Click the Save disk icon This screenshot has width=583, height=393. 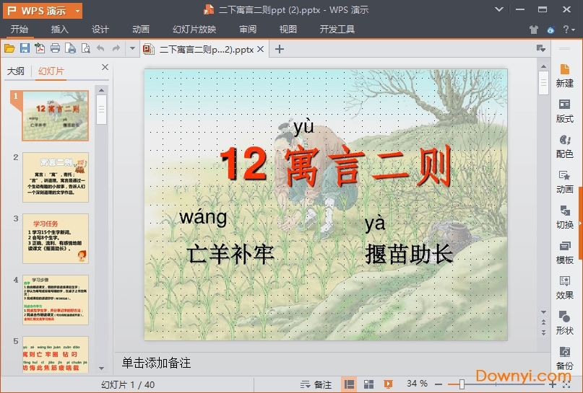[25, 48]
